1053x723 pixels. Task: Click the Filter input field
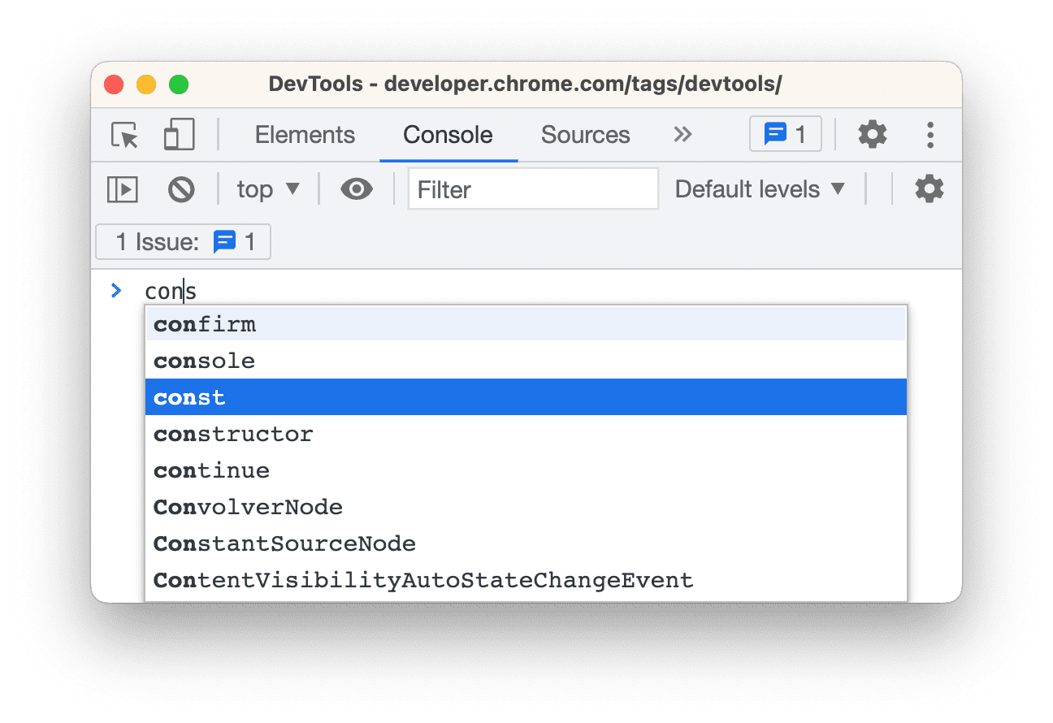click(x=532, y=188)
